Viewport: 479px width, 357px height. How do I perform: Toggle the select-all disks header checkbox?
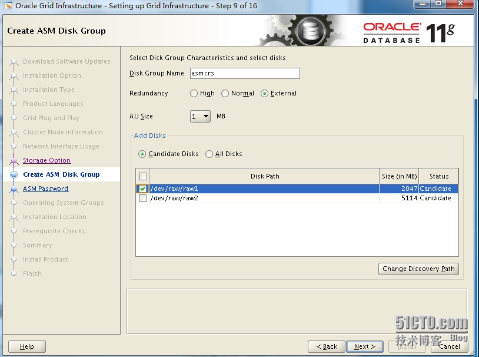pos(143,177)
